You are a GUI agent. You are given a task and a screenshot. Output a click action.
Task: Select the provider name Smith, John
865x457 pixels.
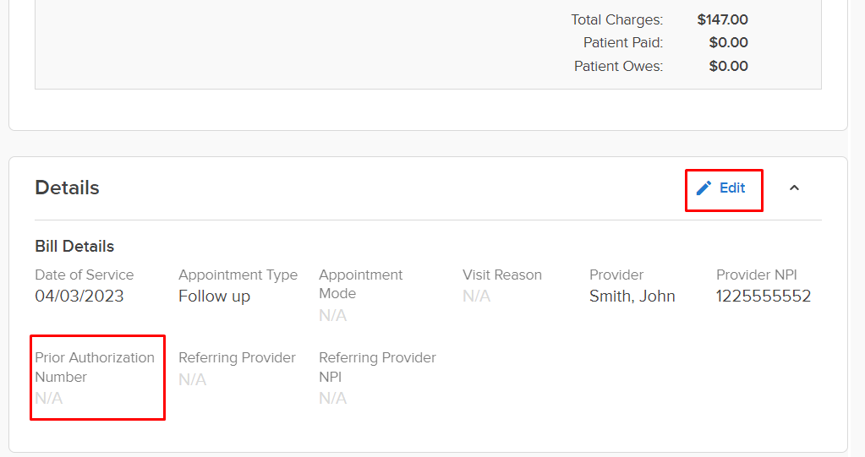pyautogui.click(x=632, y=297)
